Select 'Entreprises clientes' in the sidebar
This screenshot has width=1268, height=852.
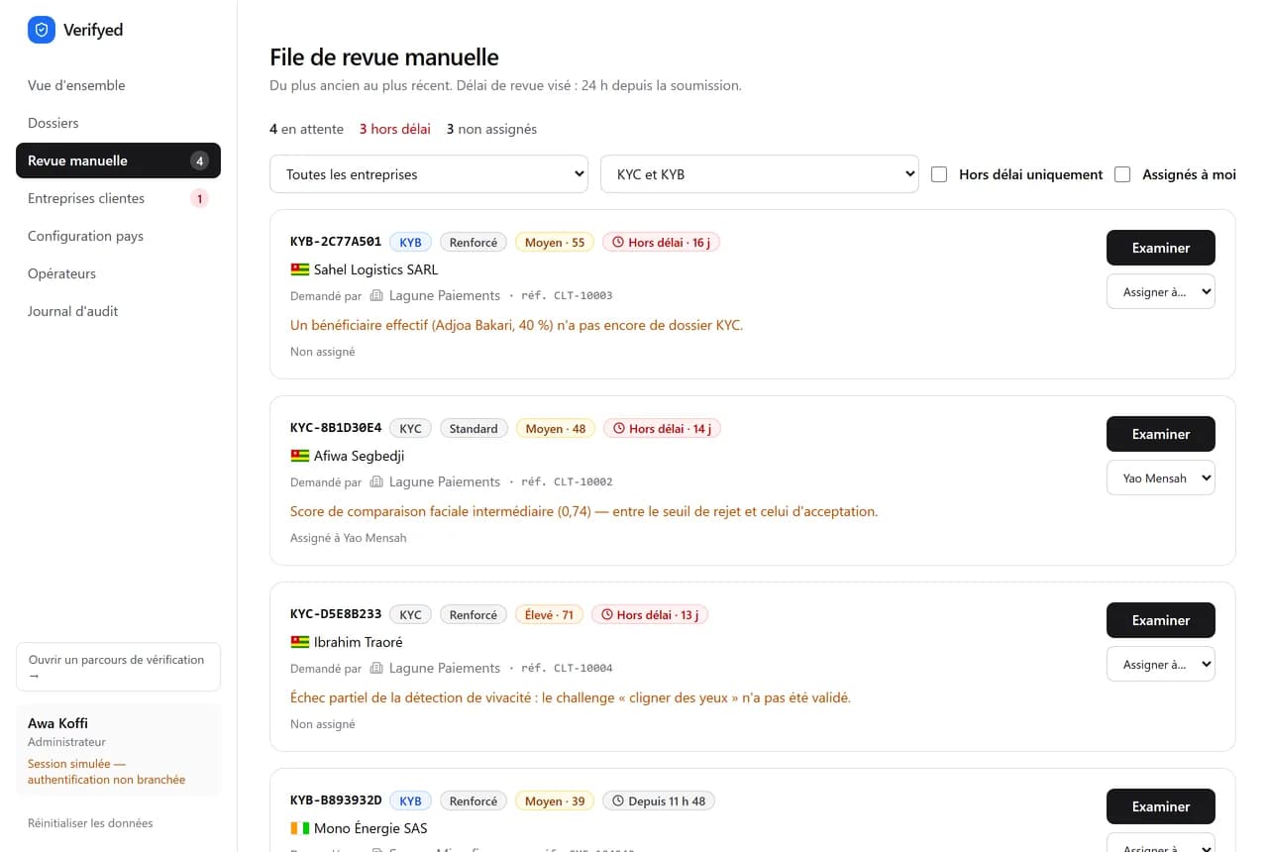(118, 198)
